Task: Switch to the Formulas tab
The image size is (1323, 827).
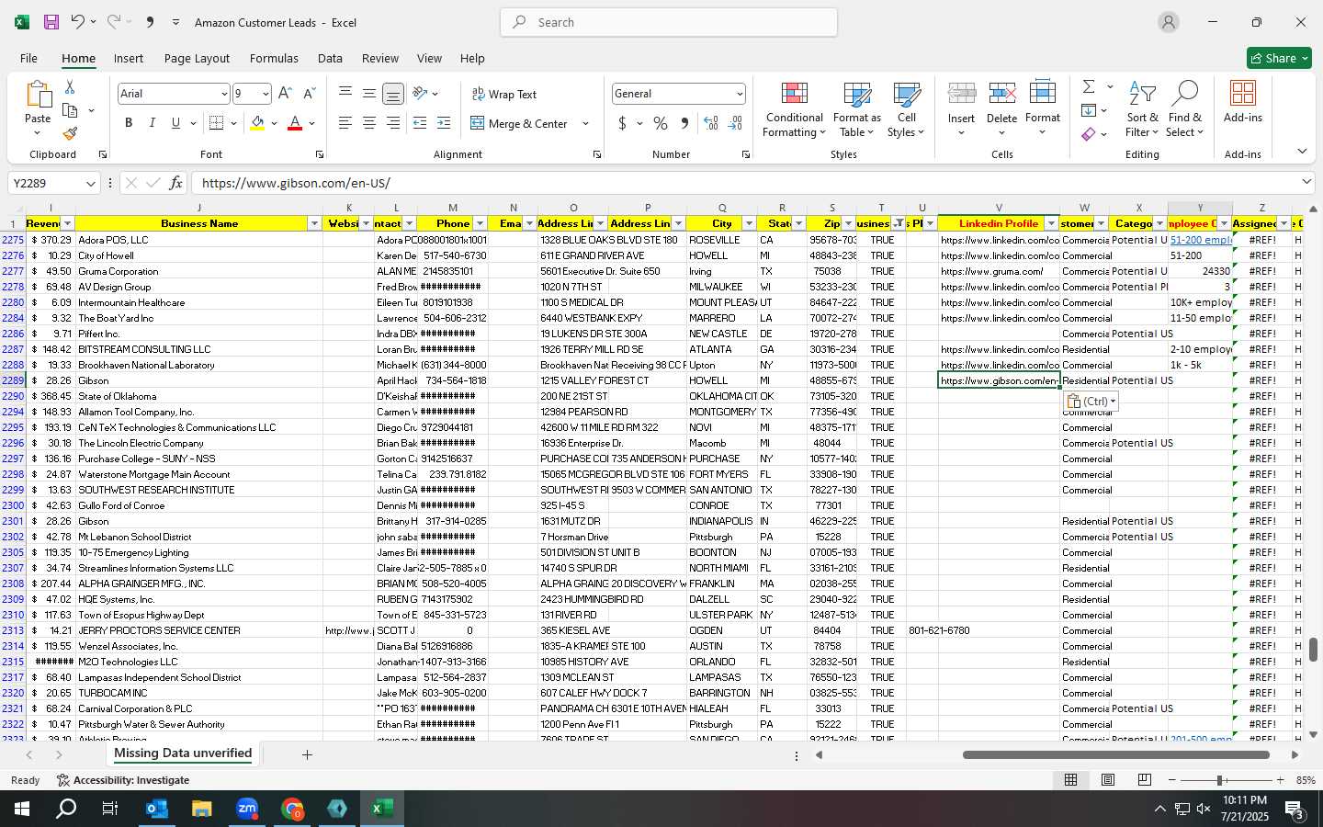Action: (x=274, y=58)
